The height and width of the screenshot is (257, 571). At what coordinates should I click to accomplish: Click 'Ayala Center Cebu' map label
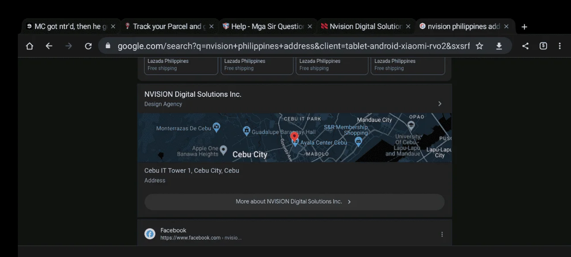pos(323,143)
